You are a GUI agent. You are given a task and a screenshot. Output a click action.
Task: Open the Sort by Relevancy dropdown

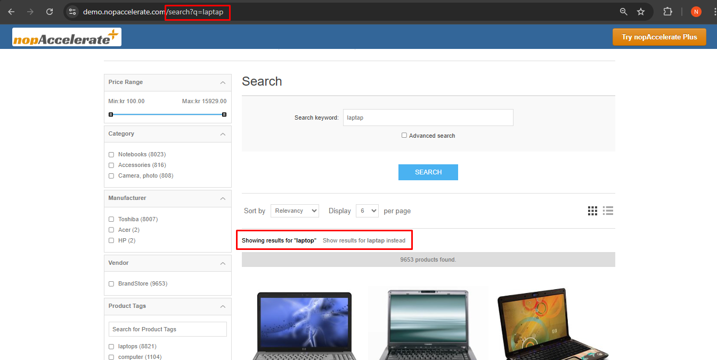(x=295, y=211)
